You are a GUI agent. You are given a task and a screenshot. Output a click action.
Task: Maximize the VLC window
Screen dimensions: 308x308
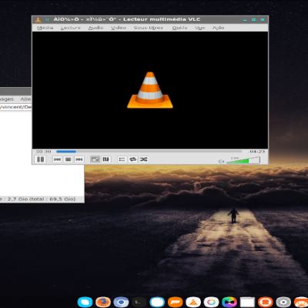point(253,19)
